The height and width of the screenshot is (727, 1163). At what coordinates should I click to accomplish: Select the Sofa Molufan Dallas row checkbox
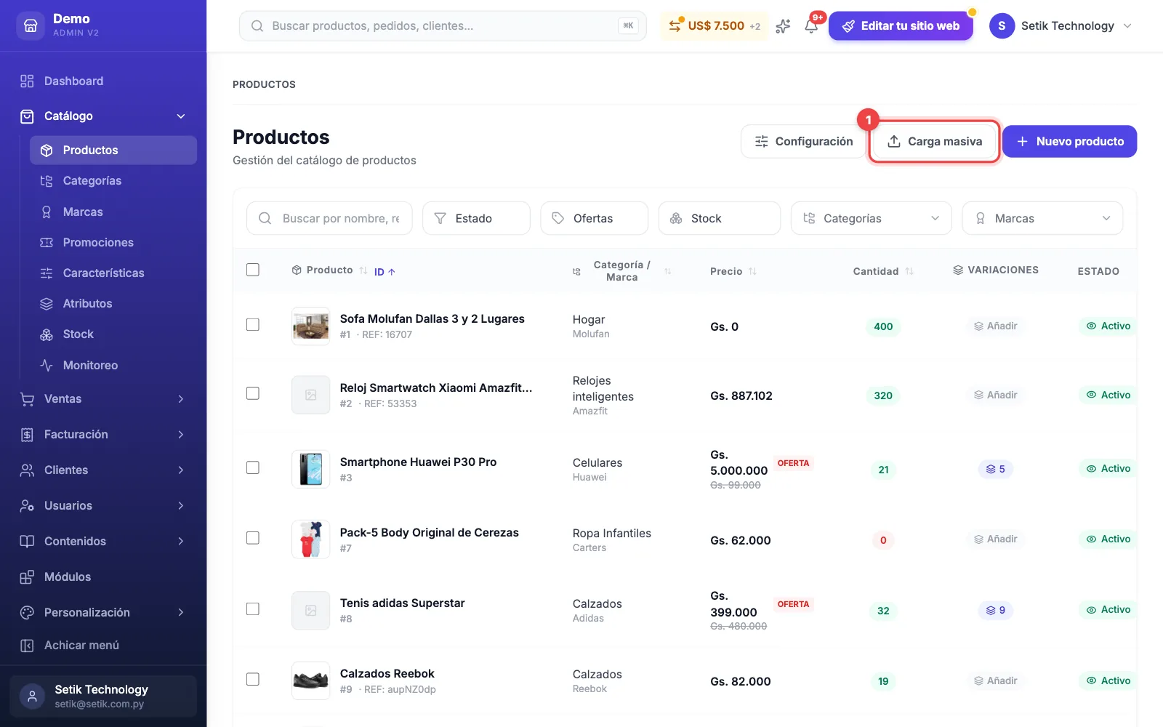253,324
